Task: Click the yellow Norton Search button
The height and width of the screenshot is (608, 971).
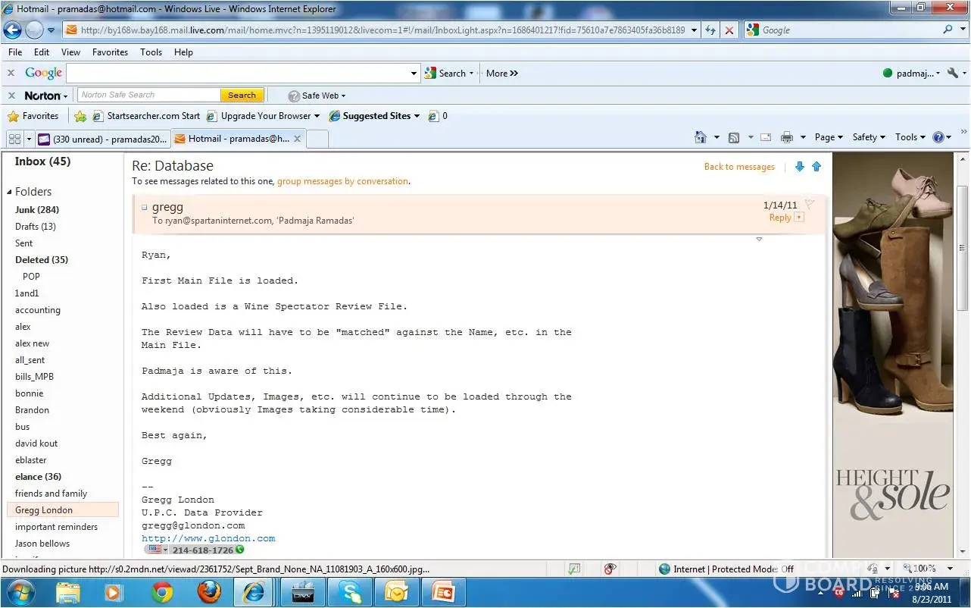Action: [x=242, y=96]
